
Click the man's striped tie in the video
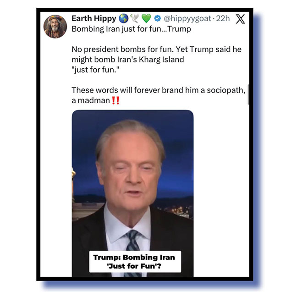click(133, 242)
